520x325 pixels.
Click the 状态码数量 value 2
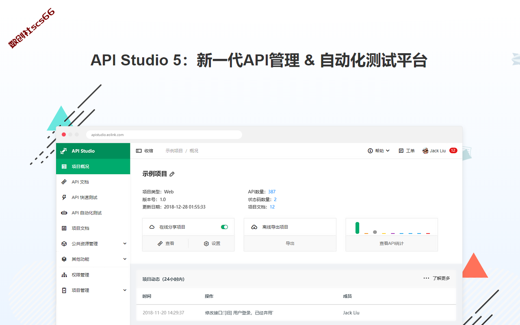click(275, 199)
